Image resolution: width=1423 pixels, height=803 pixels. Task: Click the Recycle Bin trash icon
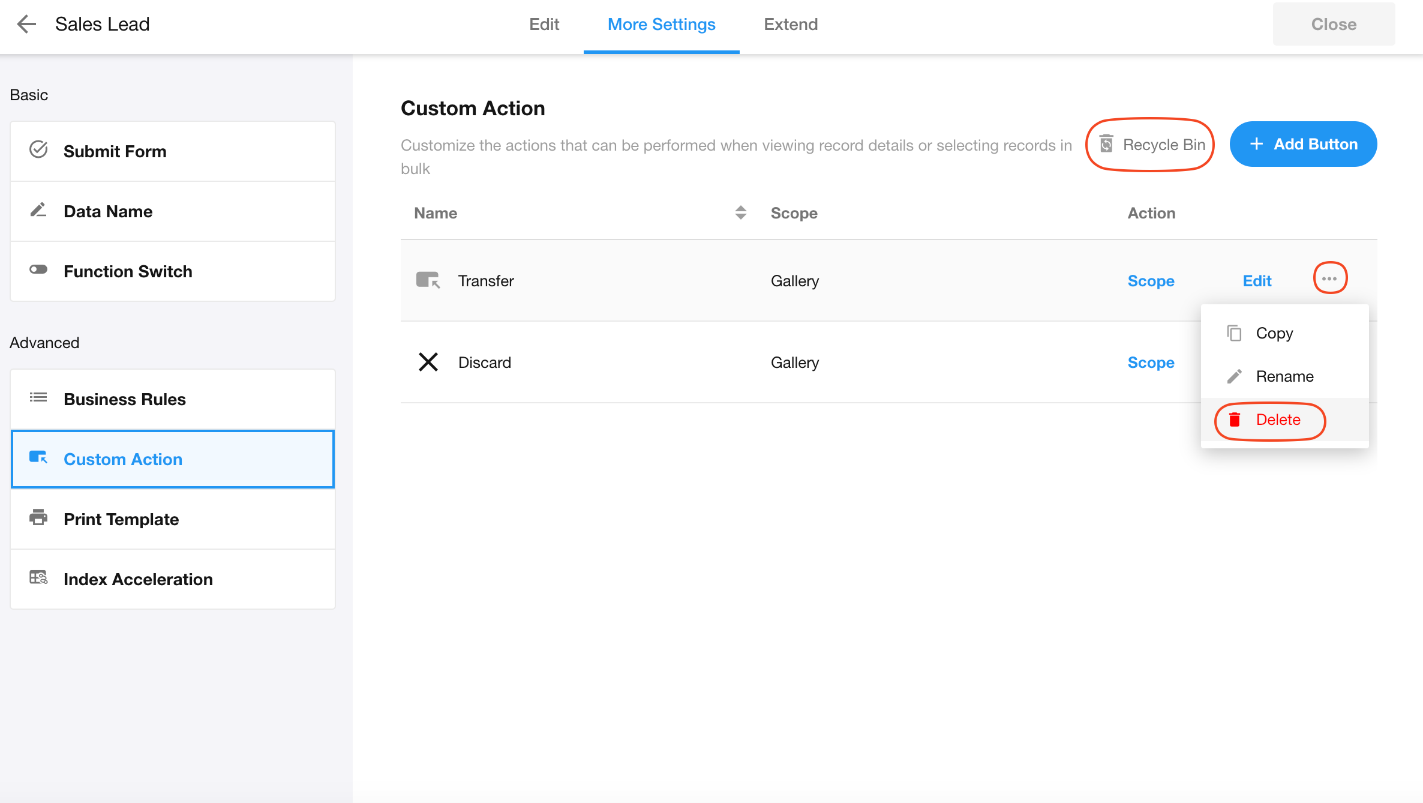pos(1106,144)
